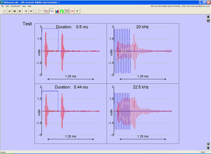Show the colored bar histogram view
Screen dimensions: 211x154
57,11
